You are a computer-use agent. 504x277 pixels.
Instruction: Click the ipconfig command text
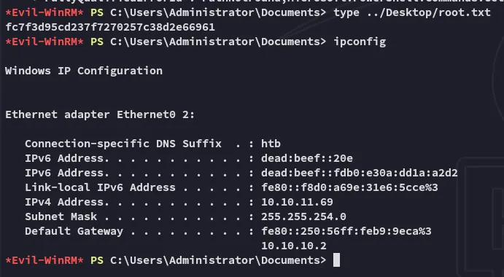pos(360,42)
